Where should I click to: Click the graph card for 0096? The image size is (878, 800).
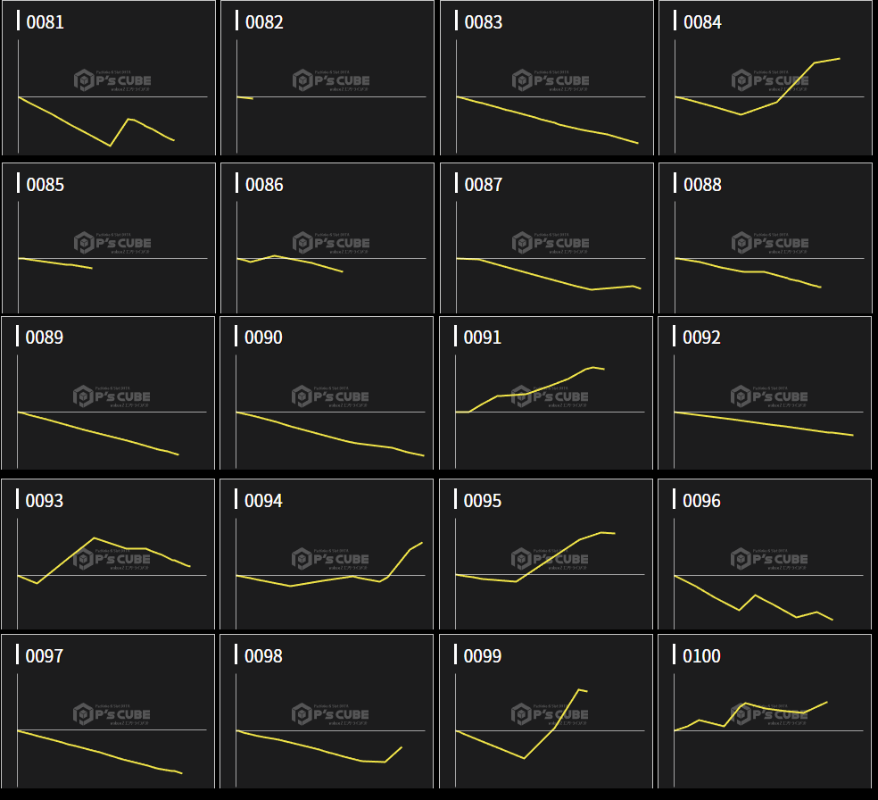pyautogui.click(x=766, y=555)
